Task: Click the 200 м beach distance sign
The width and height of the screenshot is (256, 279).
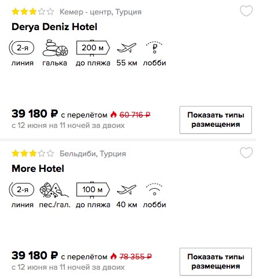Action: point(93,48)
